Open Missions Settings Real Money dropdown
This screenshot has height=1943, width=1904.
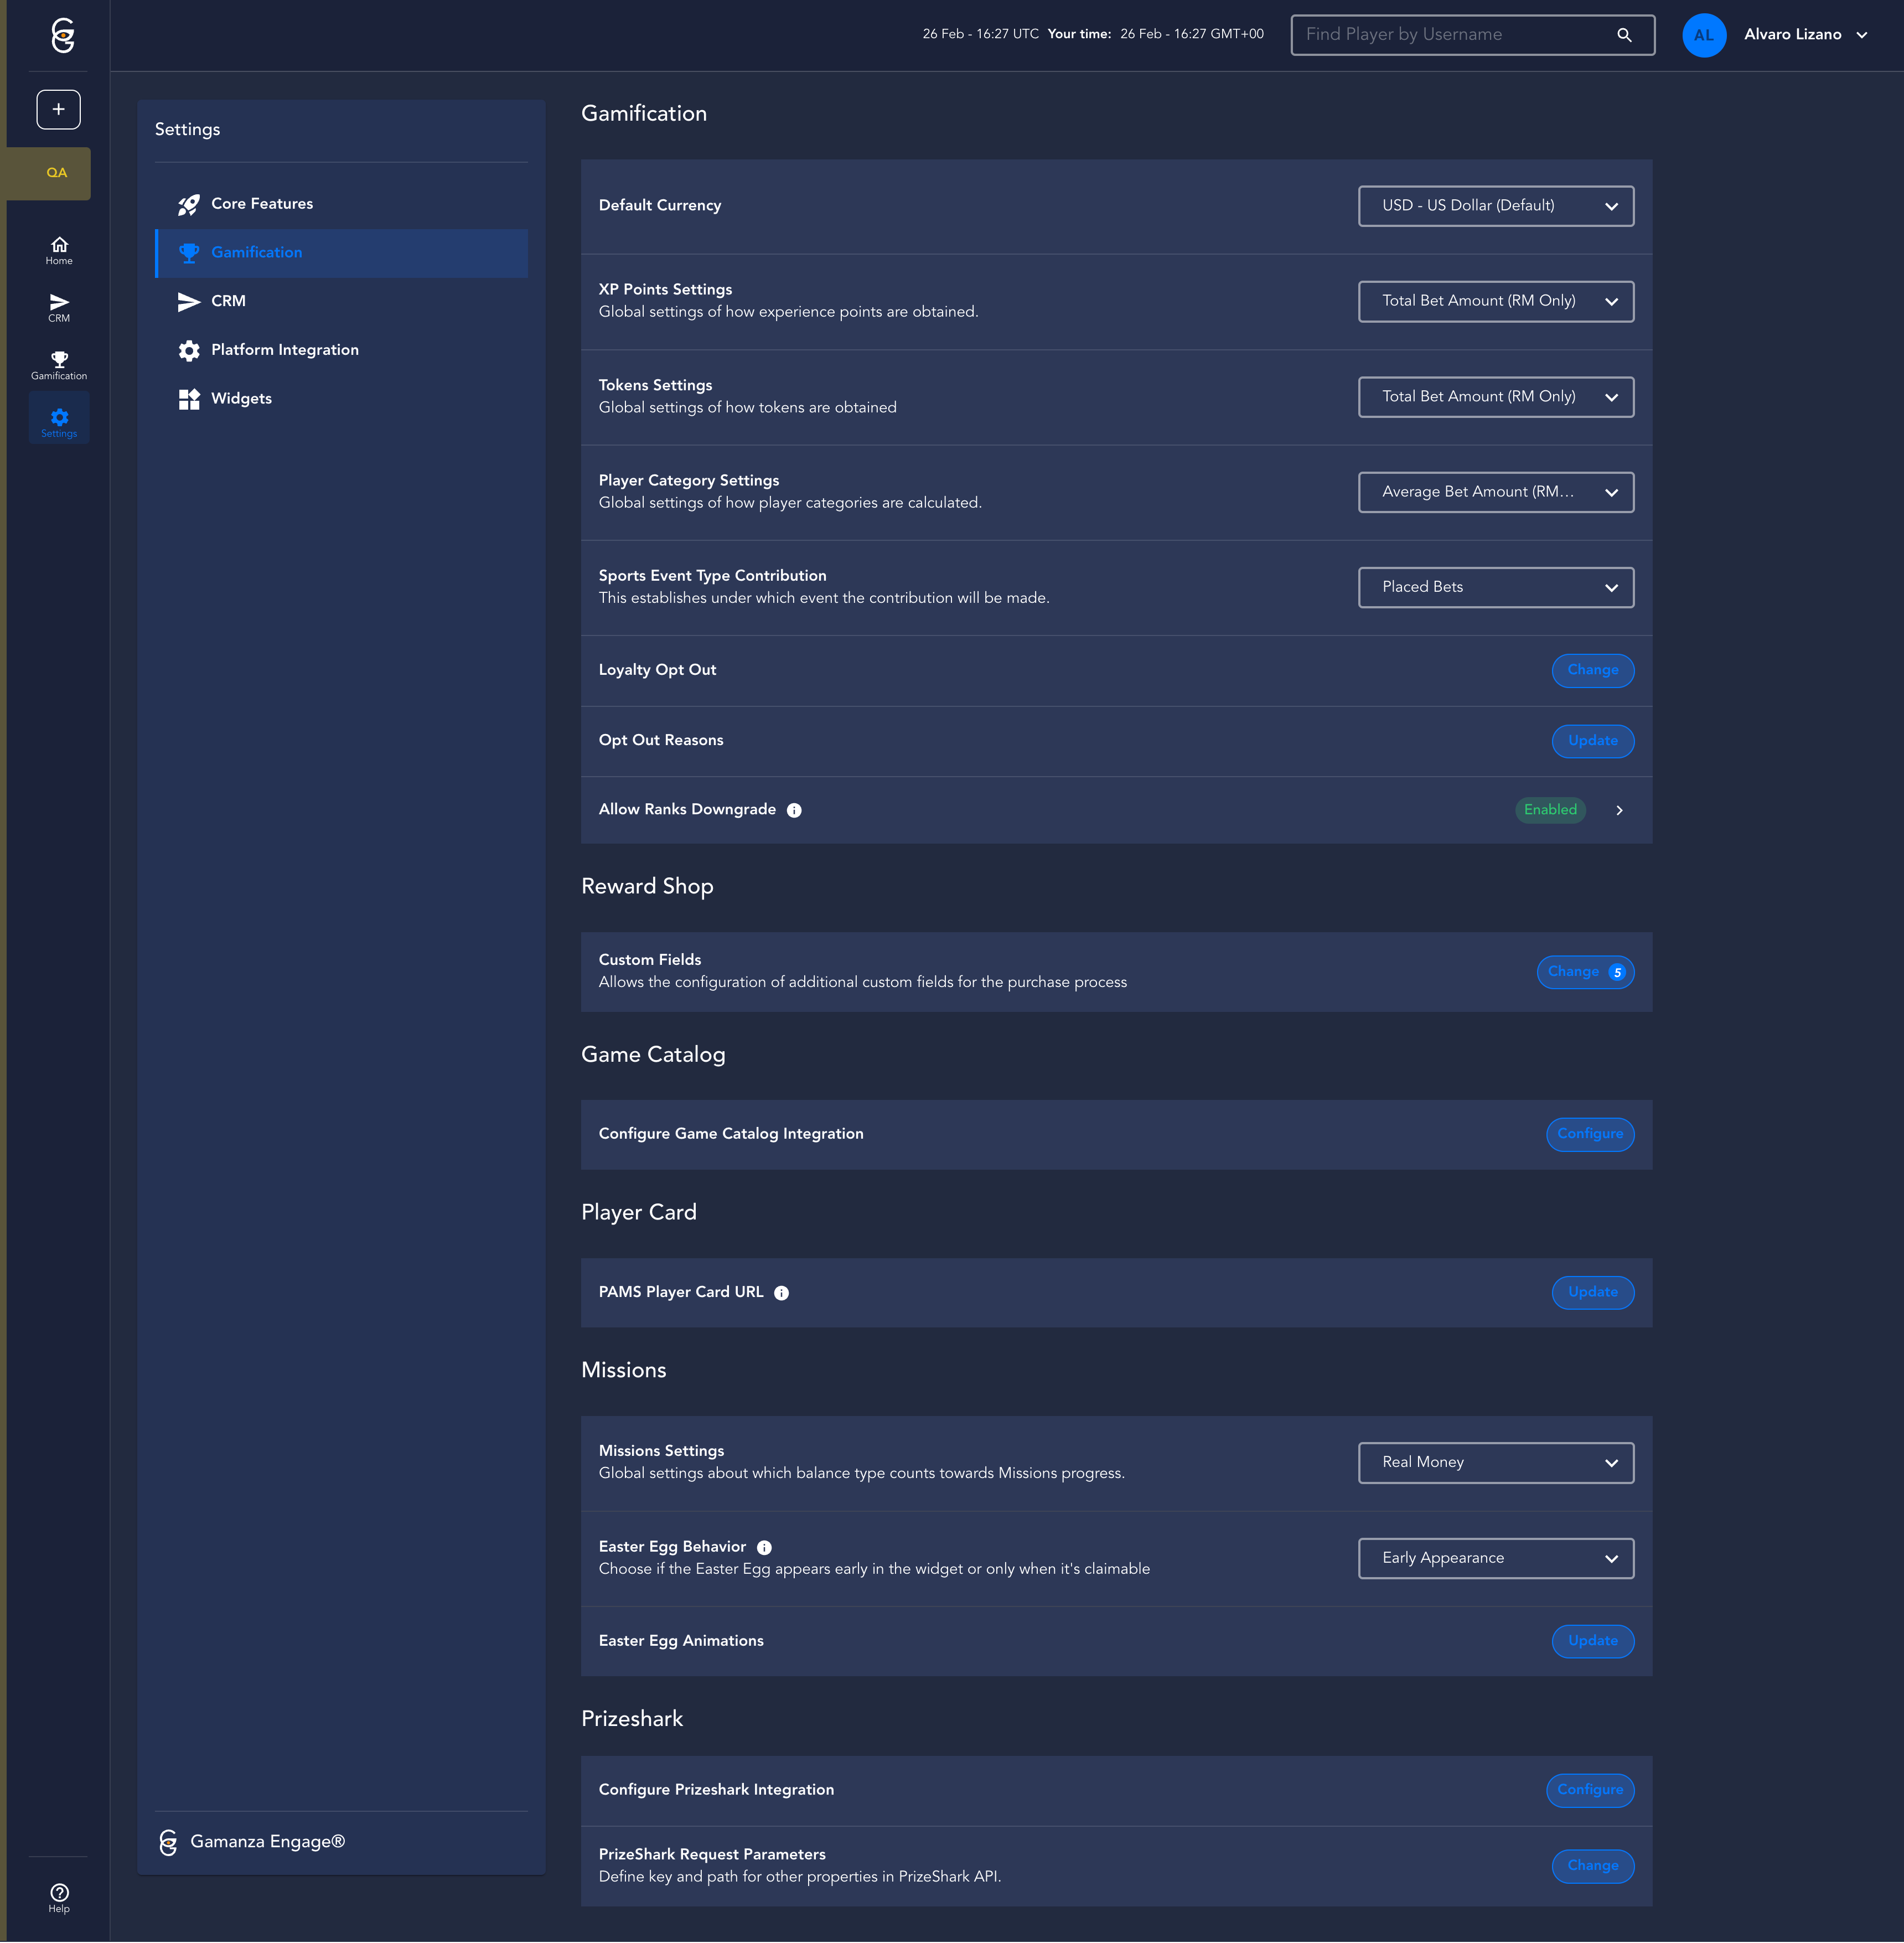pos(1495,1463)
